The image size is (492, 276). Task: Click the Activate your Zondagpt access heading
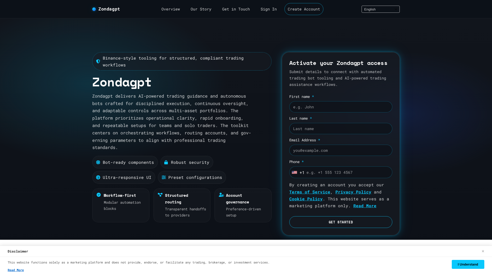pyautogui.click(x=338, y=63)
